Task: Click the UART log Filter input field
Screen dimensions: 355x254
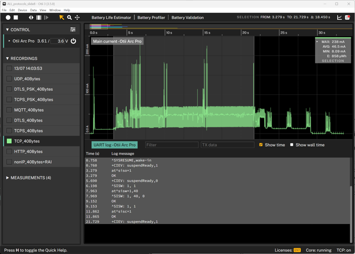Action: click(x=171, y=145)
